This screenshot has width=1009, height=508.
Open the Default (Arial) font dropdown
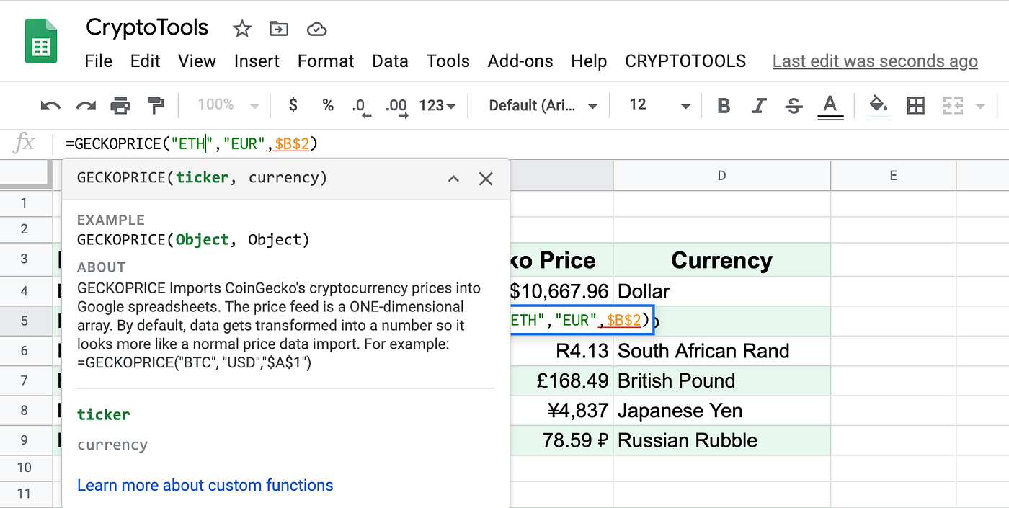click(x=543, y=106)
